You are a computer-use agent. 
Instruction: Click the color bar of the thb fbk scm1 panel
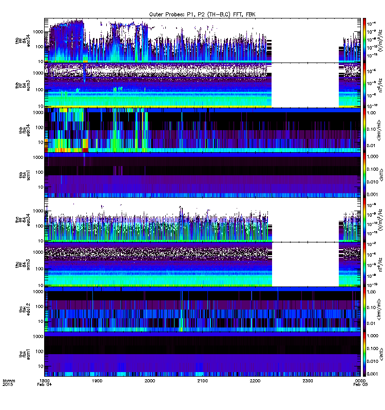pos(364,175)
